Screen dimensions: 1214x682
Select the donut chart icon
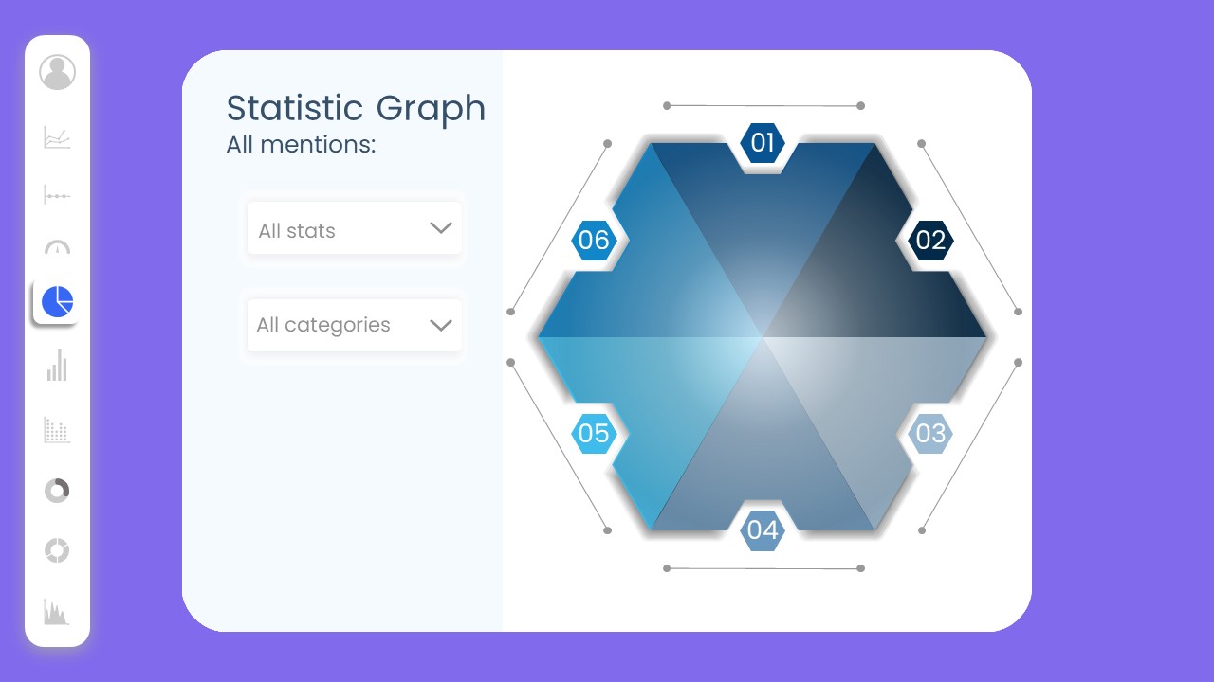[57, 491]
